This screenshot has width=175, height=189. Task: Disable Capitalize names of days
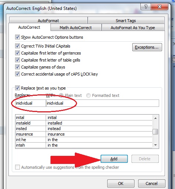pos(17,67)
